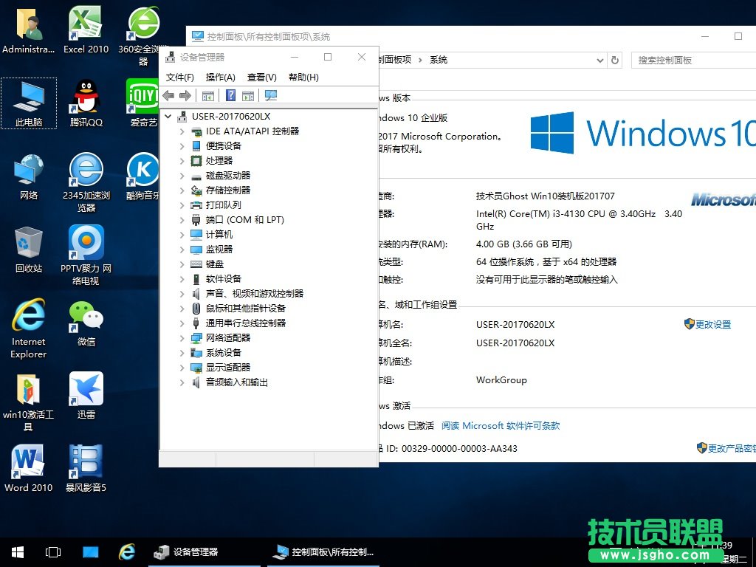Select the 键盘 tree item
Screen dimensions: 756x567
pyautogui.click(x=215, y=264)
